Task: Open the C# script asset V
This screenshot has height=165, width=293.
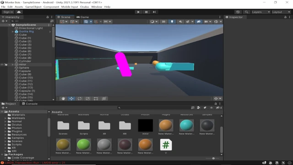Action: [166, 145]
